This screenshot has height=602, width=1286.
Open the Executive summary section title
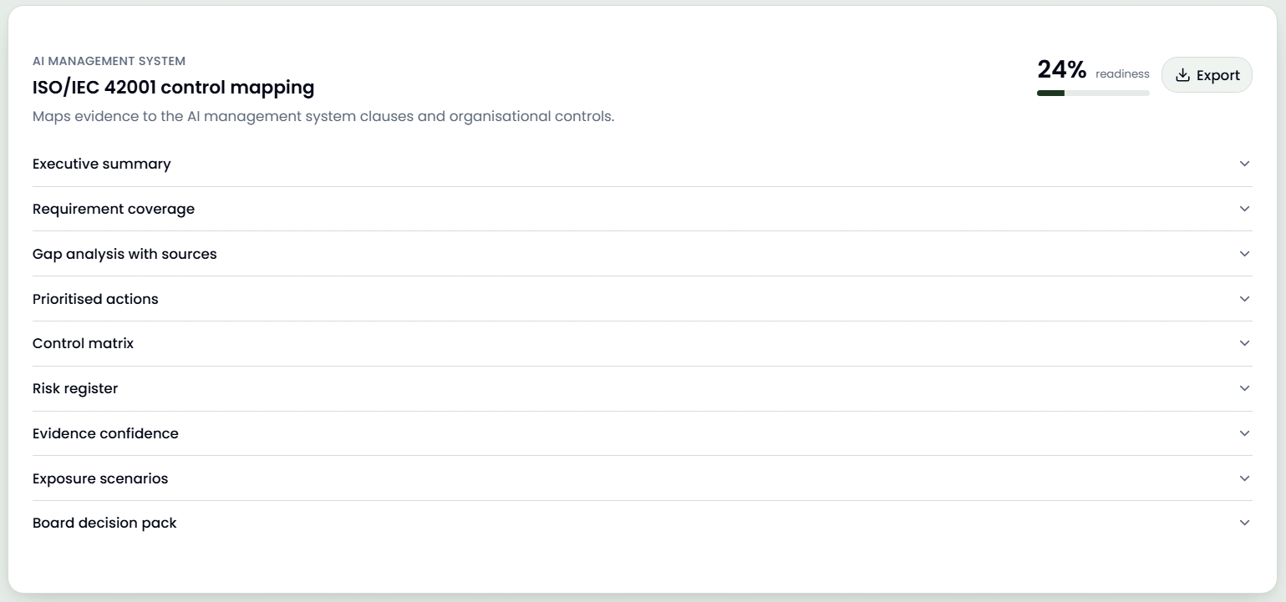coord(102,164)
